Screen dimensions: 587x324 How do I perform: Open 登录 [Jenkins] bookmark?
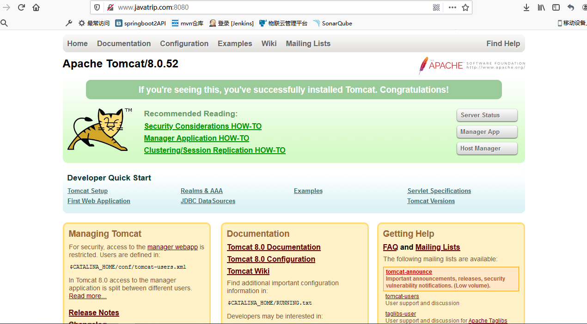(x=231, y=23)
